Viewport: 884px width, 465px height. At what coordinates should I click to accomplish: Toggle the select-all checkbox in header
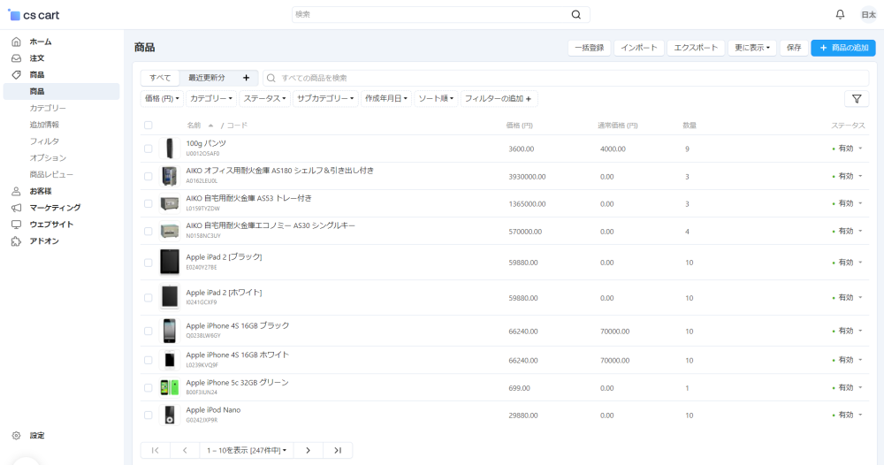[149, 126]
